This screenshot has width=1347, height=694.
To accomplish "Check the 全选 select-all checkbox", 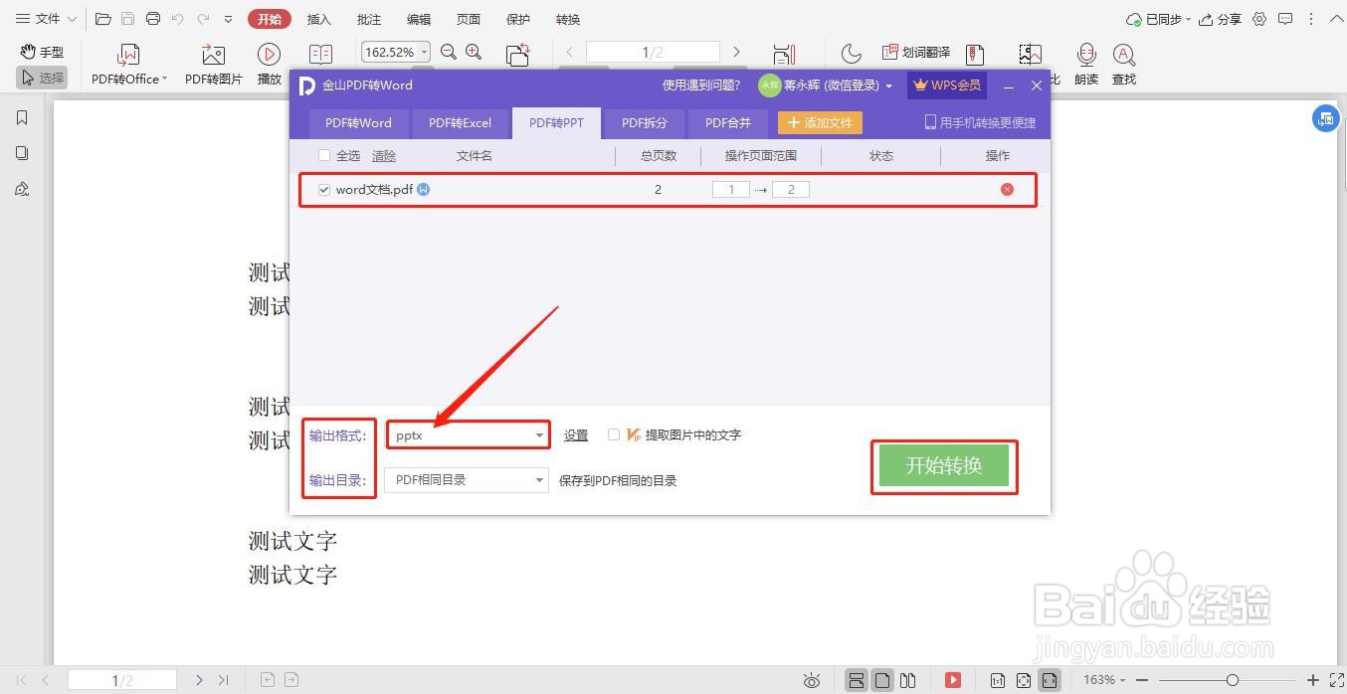I will coord(324,155).
